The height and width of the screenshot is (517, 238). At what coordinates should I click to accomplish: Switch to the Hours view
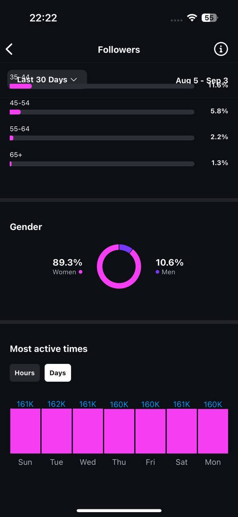(25, 373)
